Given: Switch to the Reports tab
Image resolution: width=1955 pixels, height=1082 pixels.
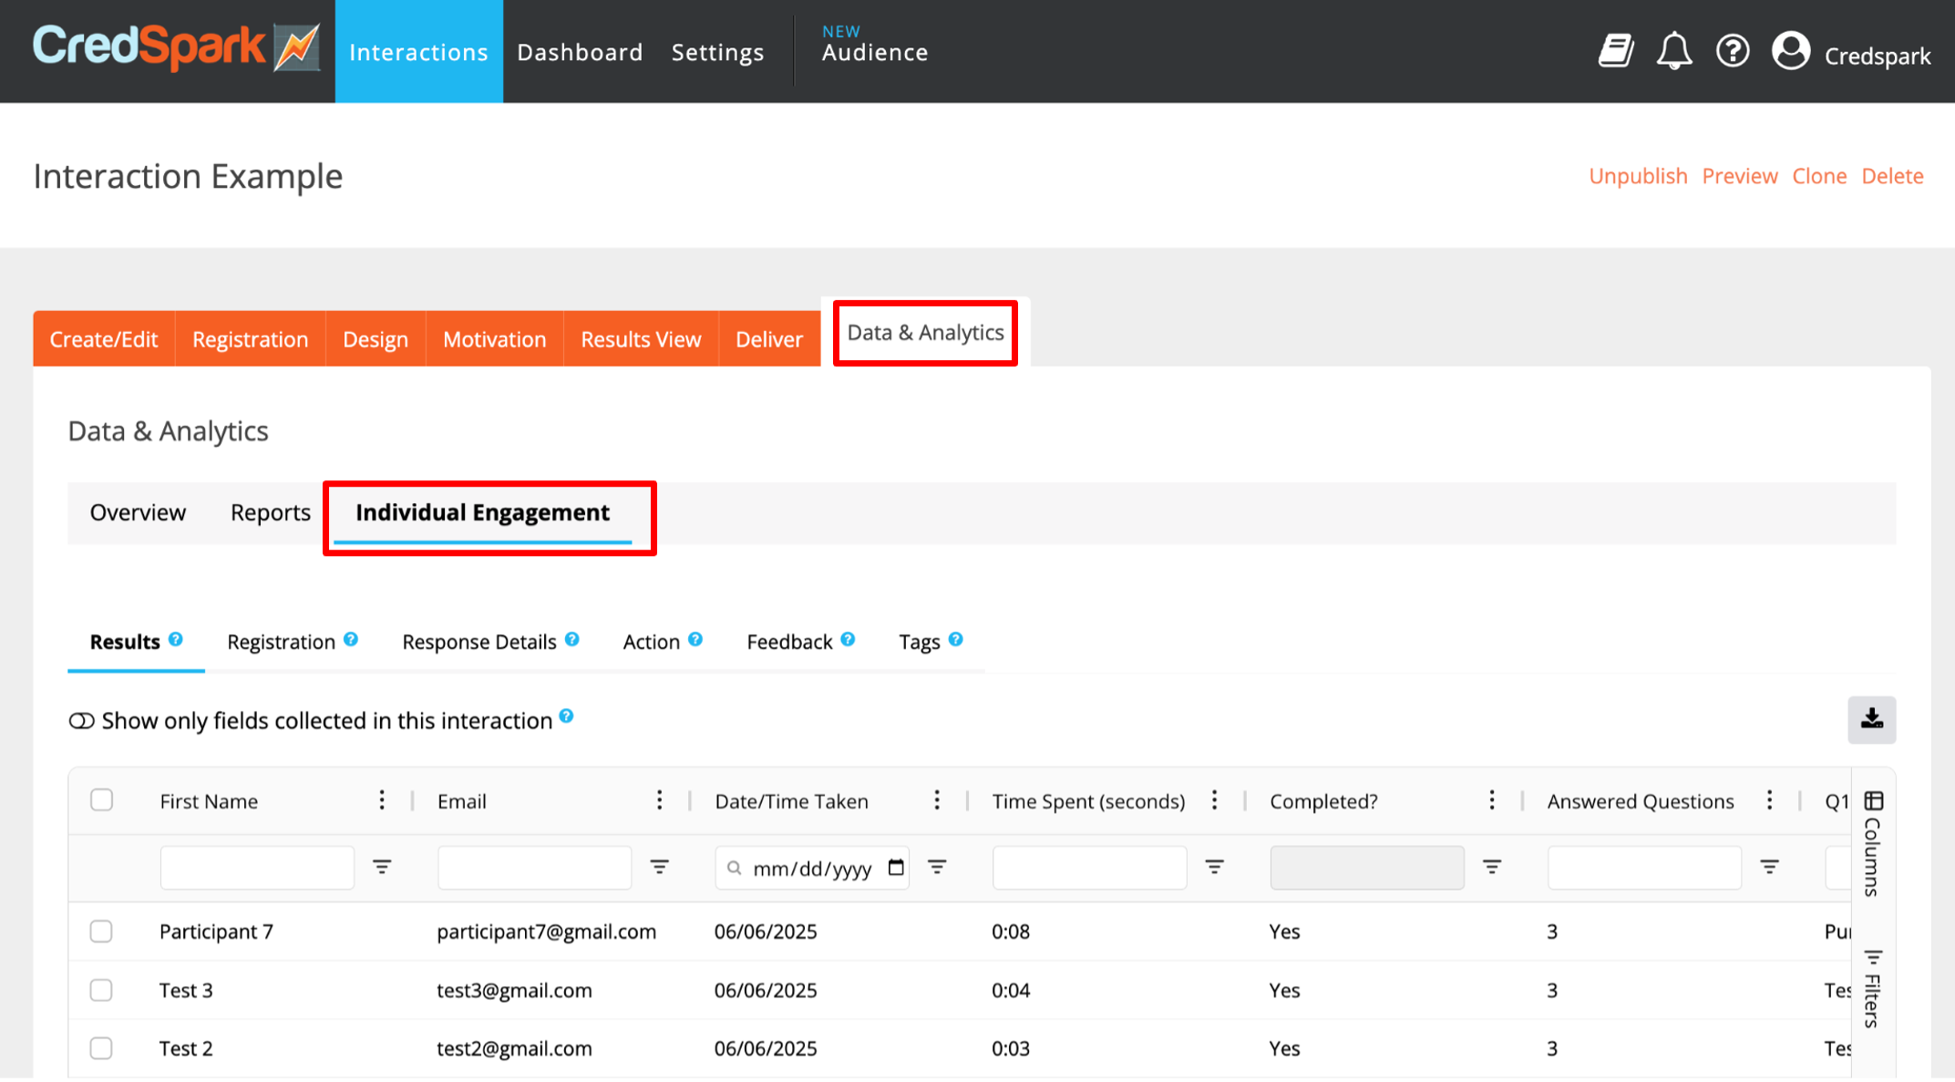Looking at the screenshot, I should [x=270, y=512].
